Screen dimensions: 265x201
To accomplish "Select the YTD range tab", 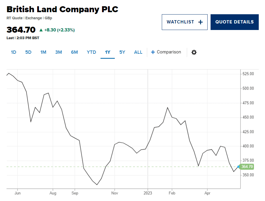I will pyautogui.click(x=91, y=52).
